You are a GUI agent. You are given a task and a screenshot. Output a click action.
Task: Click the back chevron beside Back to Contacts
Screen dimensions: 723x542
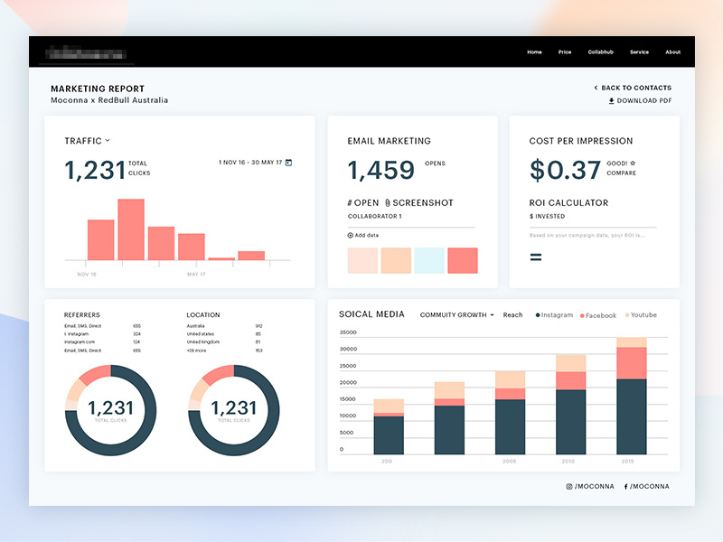pos(596,88)
